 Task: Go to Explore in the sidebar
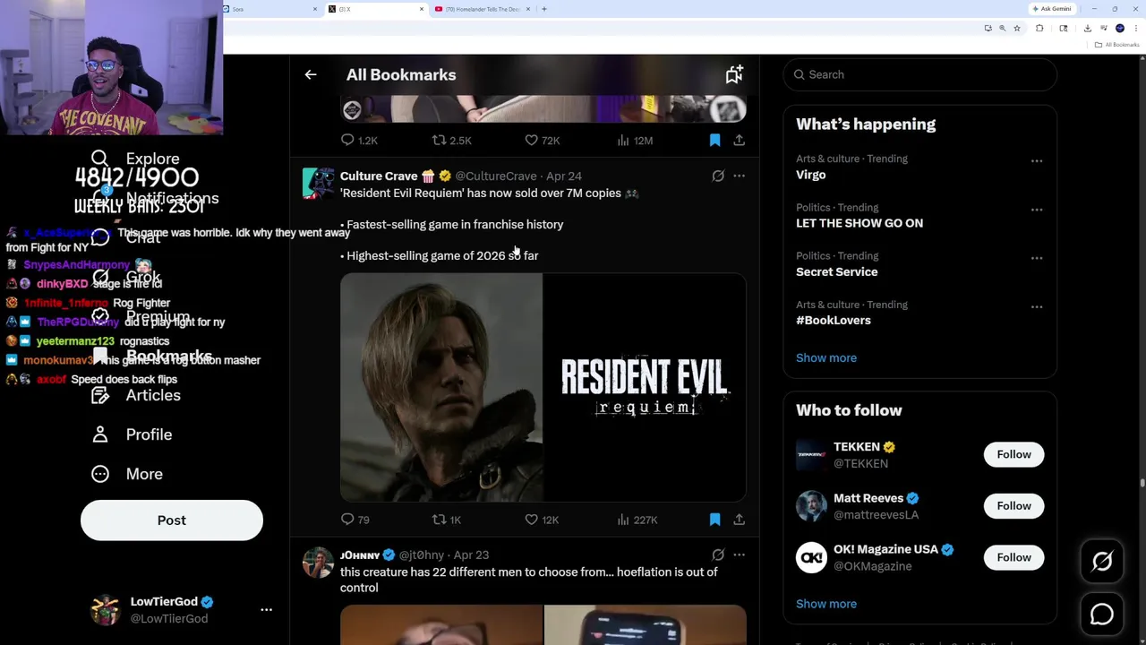135,159
